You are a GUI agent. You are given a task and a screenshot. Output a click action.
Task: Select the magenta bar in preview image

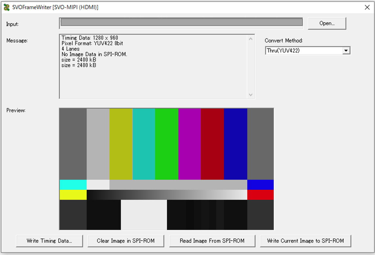pos(189,144)
